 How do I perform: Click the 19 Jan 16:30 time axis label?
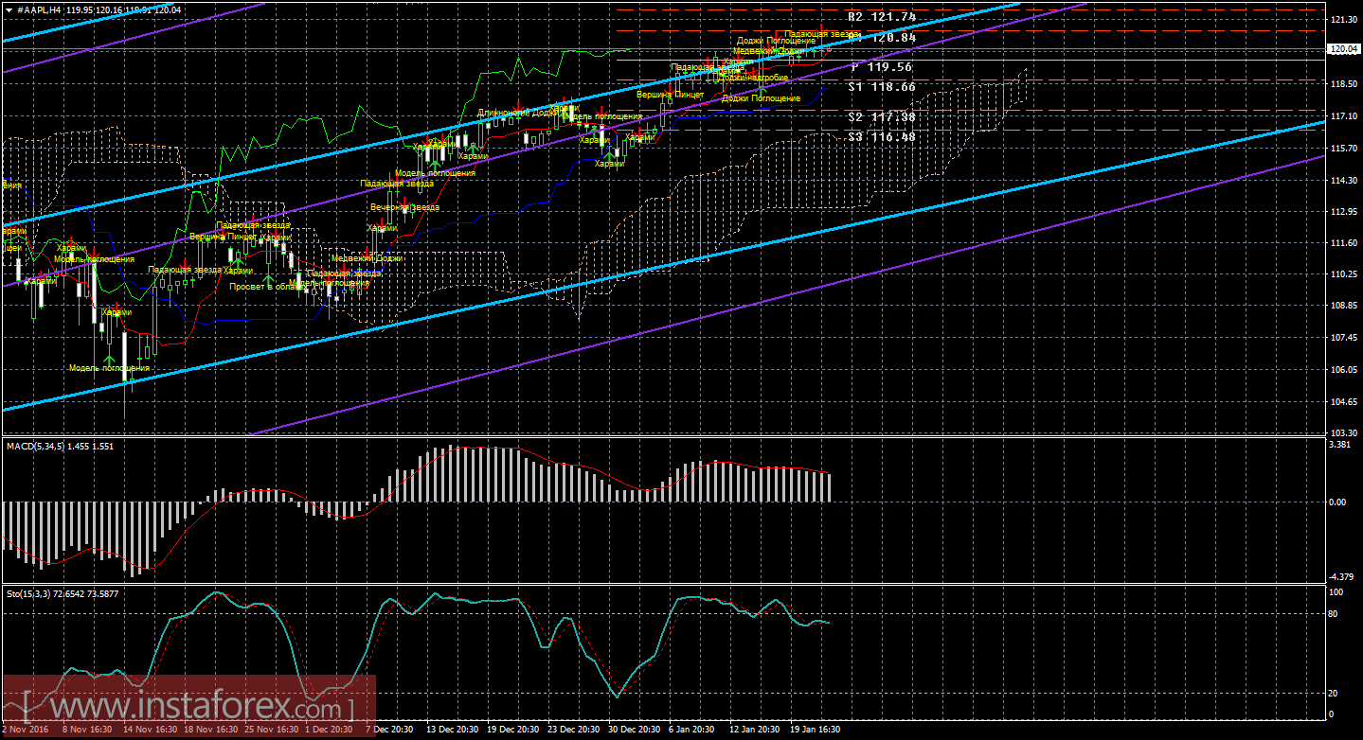(x=815, y=730)
